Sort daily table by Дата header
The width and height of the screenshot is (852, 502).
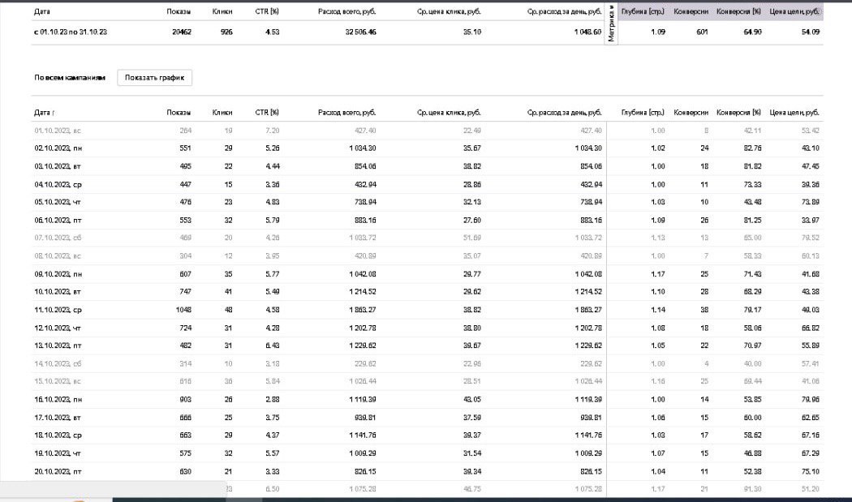(44, 113)
